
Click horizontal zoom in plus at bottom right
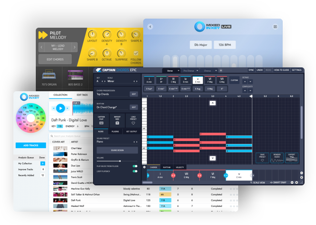tap(296, 182)
